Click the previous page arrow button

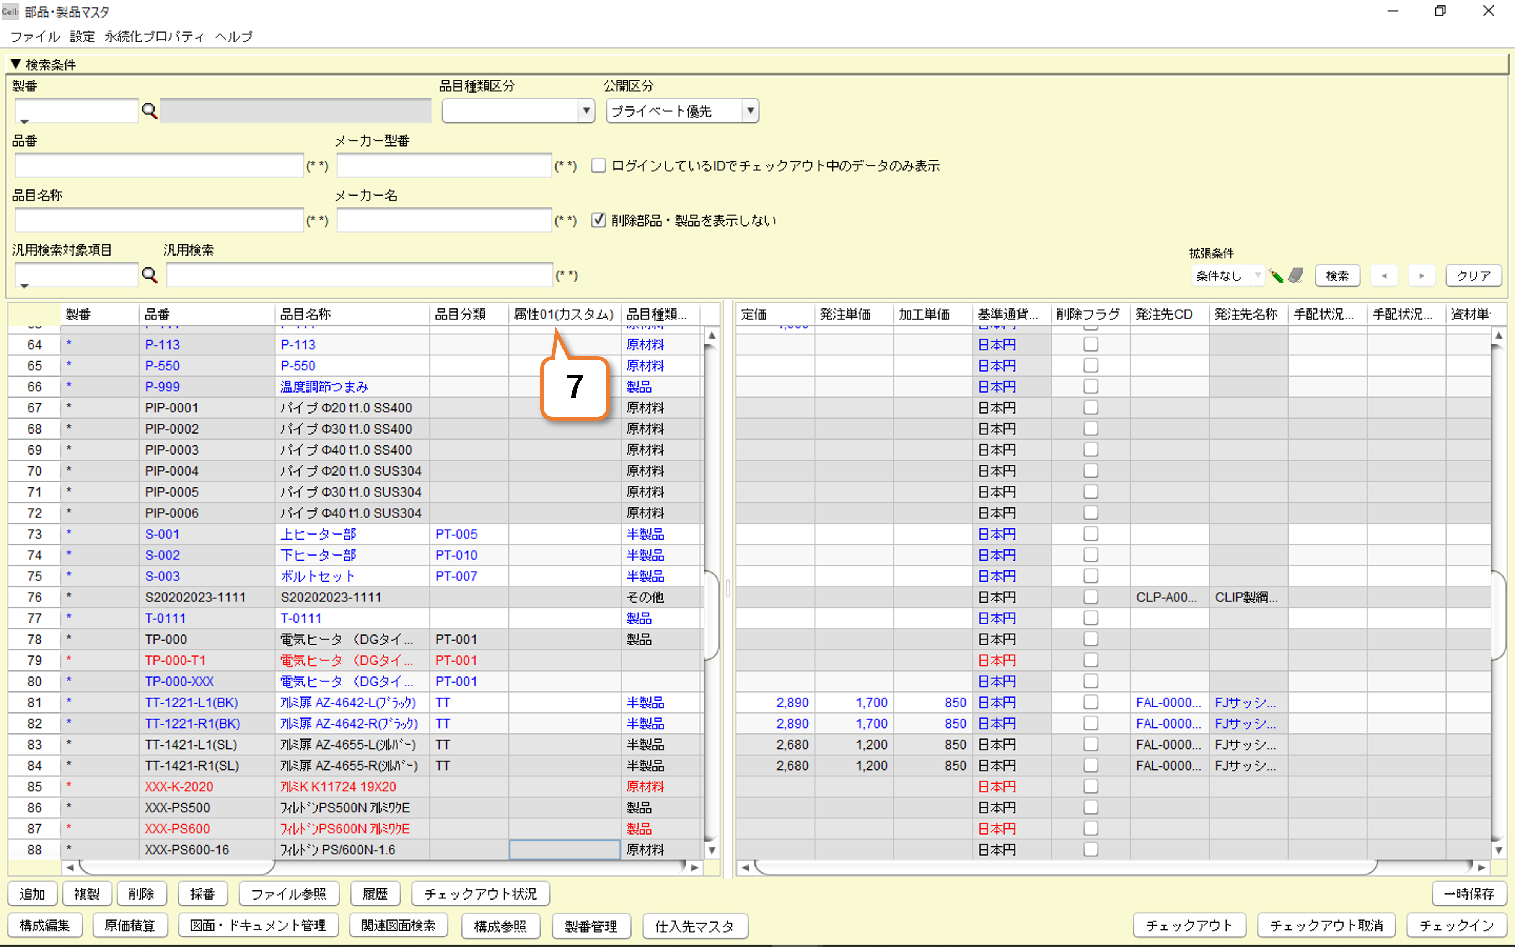[1384, 275]
